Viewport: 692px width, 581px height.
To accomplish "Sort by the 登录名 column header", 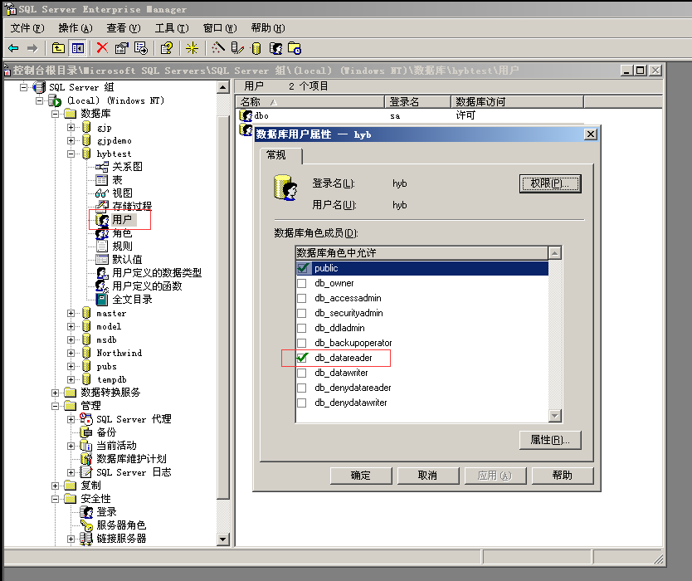I will (x=418, y=102).
